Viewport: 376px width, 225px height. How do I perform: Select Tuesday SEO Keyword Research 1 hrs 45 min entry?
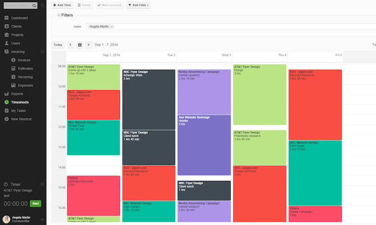click(x=149, y=183)
